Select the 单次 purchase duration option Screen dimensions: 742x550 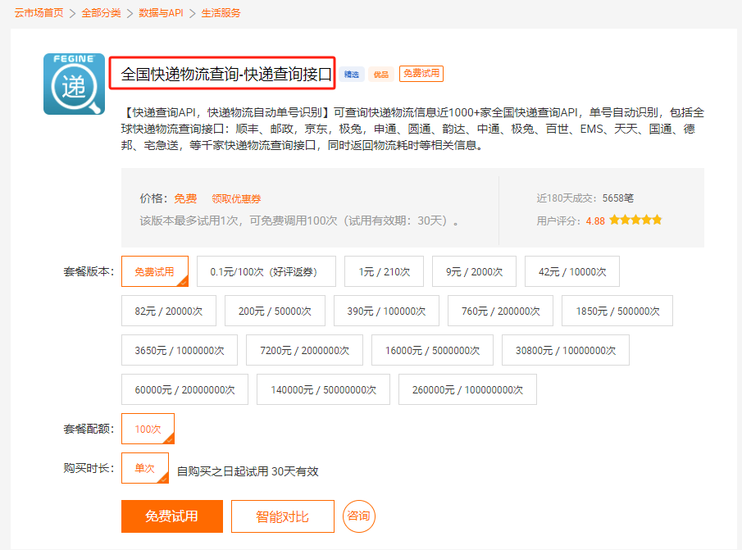coord(145,468)
